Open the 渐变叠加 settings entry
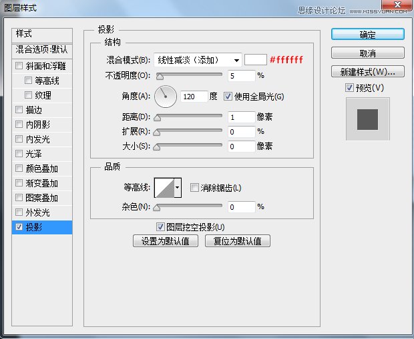Viewport: 414px width, 339px height. pos(41,183)
